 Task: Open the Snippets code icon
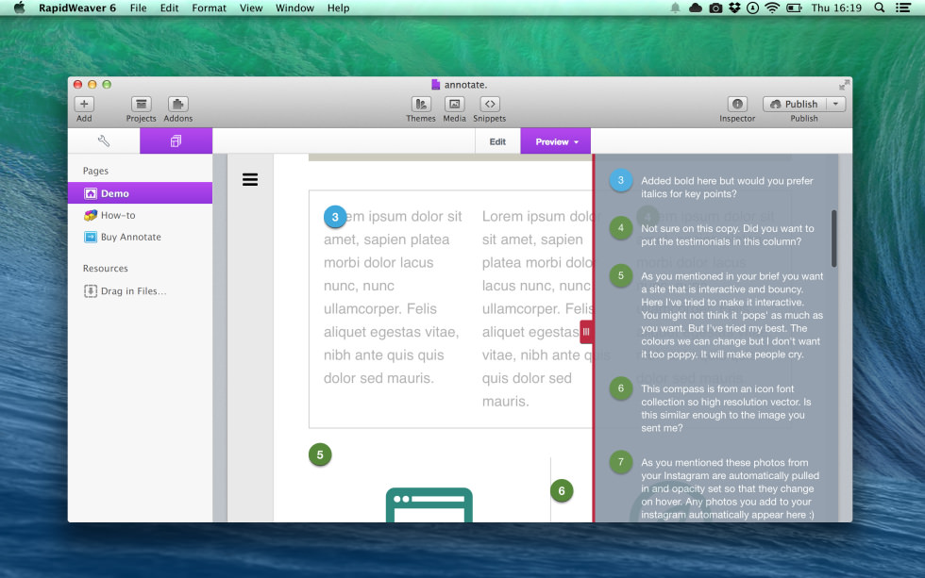click(x=490, y=105)
